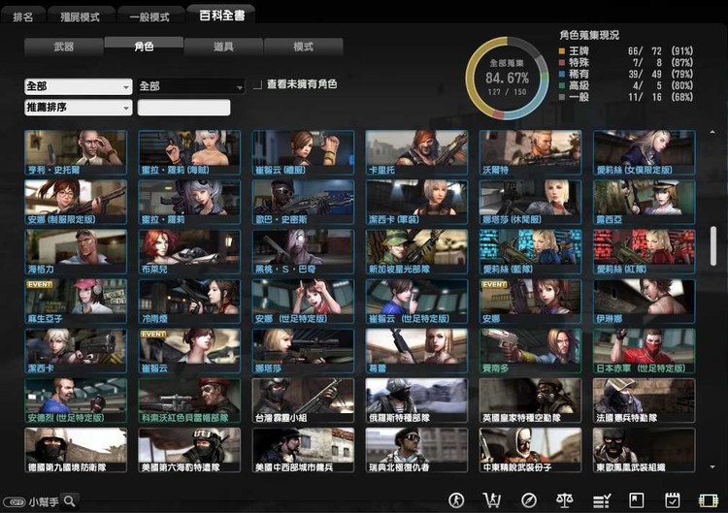
Task: Expand the 推薦排序 sort dropdown
Action: point(78,107)
